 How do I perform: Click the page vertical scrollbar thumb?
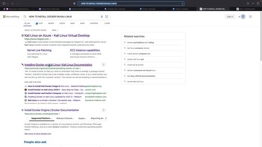pyautogui.click(x=261, y=36)
